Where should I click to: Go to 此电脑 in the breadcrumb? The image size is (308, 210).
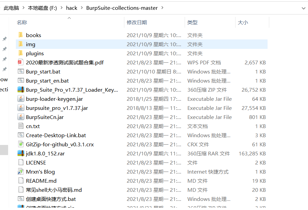coord(11,8)
